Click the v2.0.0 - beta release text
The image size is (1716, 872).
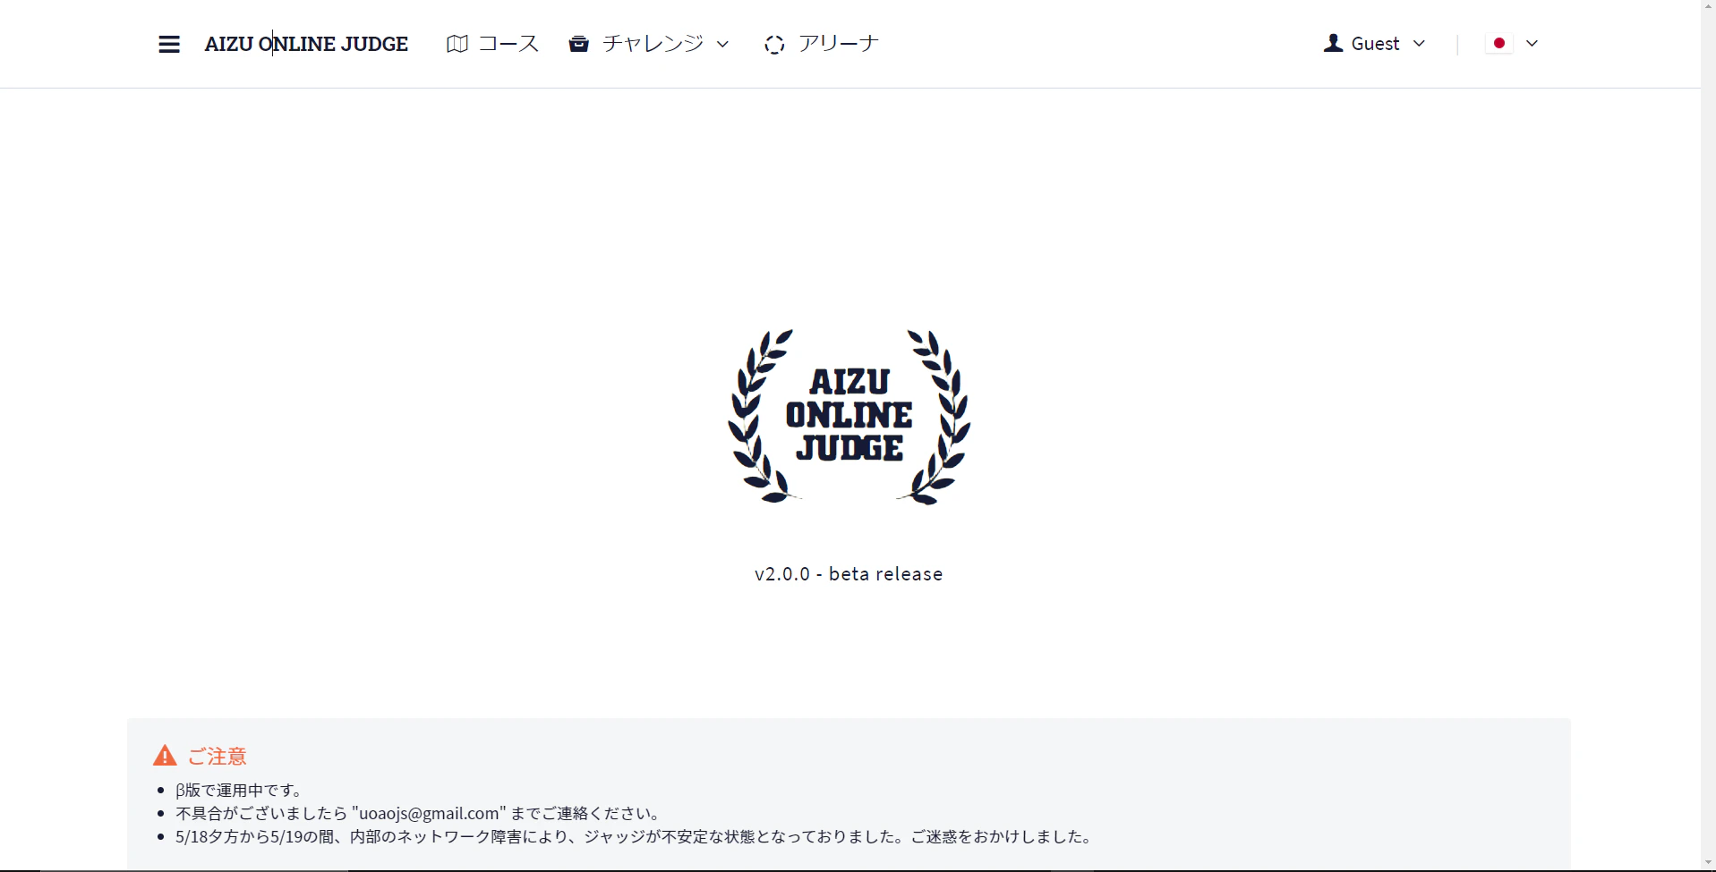pyautogui.click(x=849, y=574)
